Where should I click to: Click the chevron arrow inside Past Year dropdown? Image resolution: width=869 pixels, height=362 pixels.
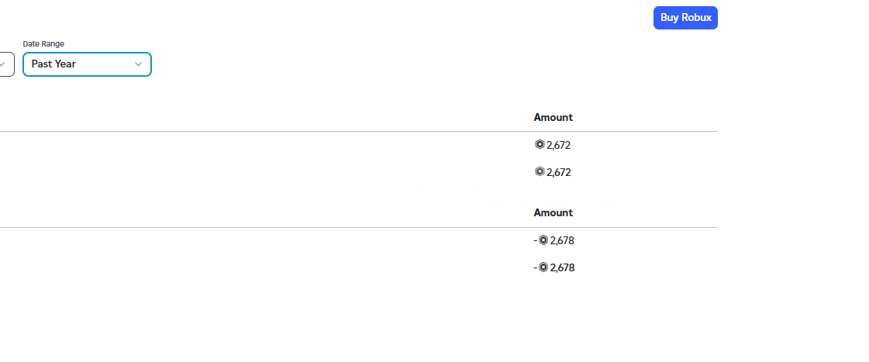pyautogui.click(x=139, y=64)
